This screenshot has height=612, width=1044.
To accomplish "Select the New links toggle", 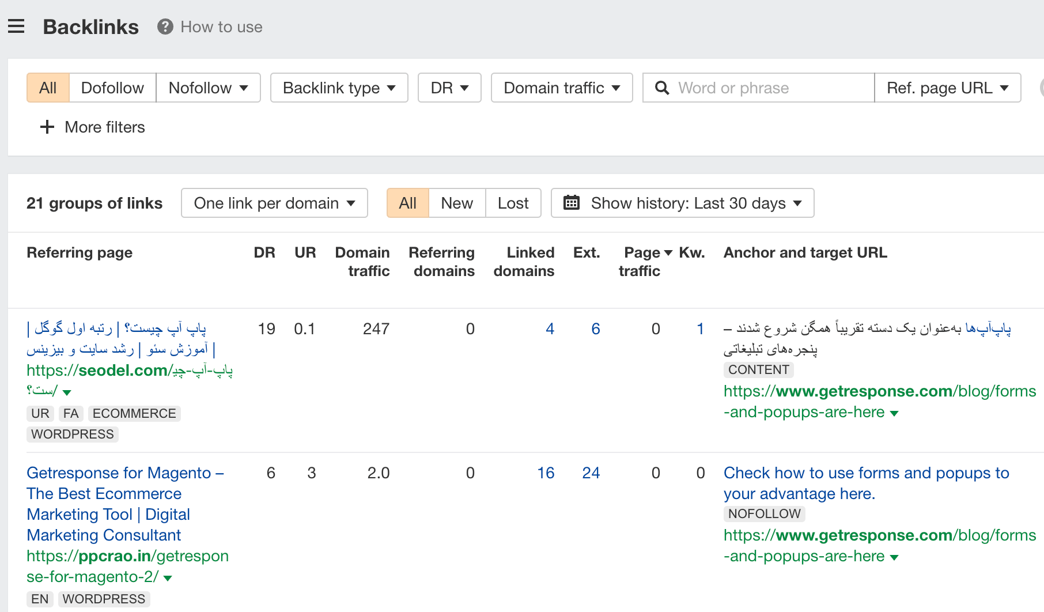I will pyautogui.click(x=456, y=203).
